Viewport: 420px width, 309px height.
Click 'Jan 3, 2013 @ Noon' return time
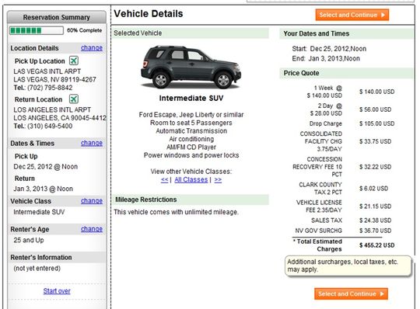pos(43,189)
